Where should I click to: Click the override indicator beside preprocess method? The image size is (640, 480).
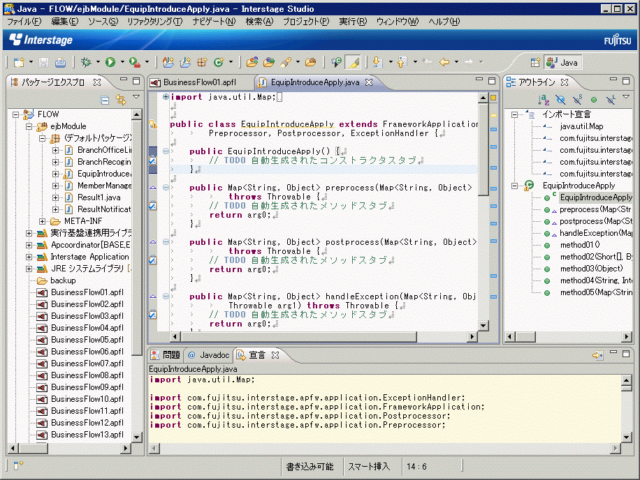(x=153, y=188)
